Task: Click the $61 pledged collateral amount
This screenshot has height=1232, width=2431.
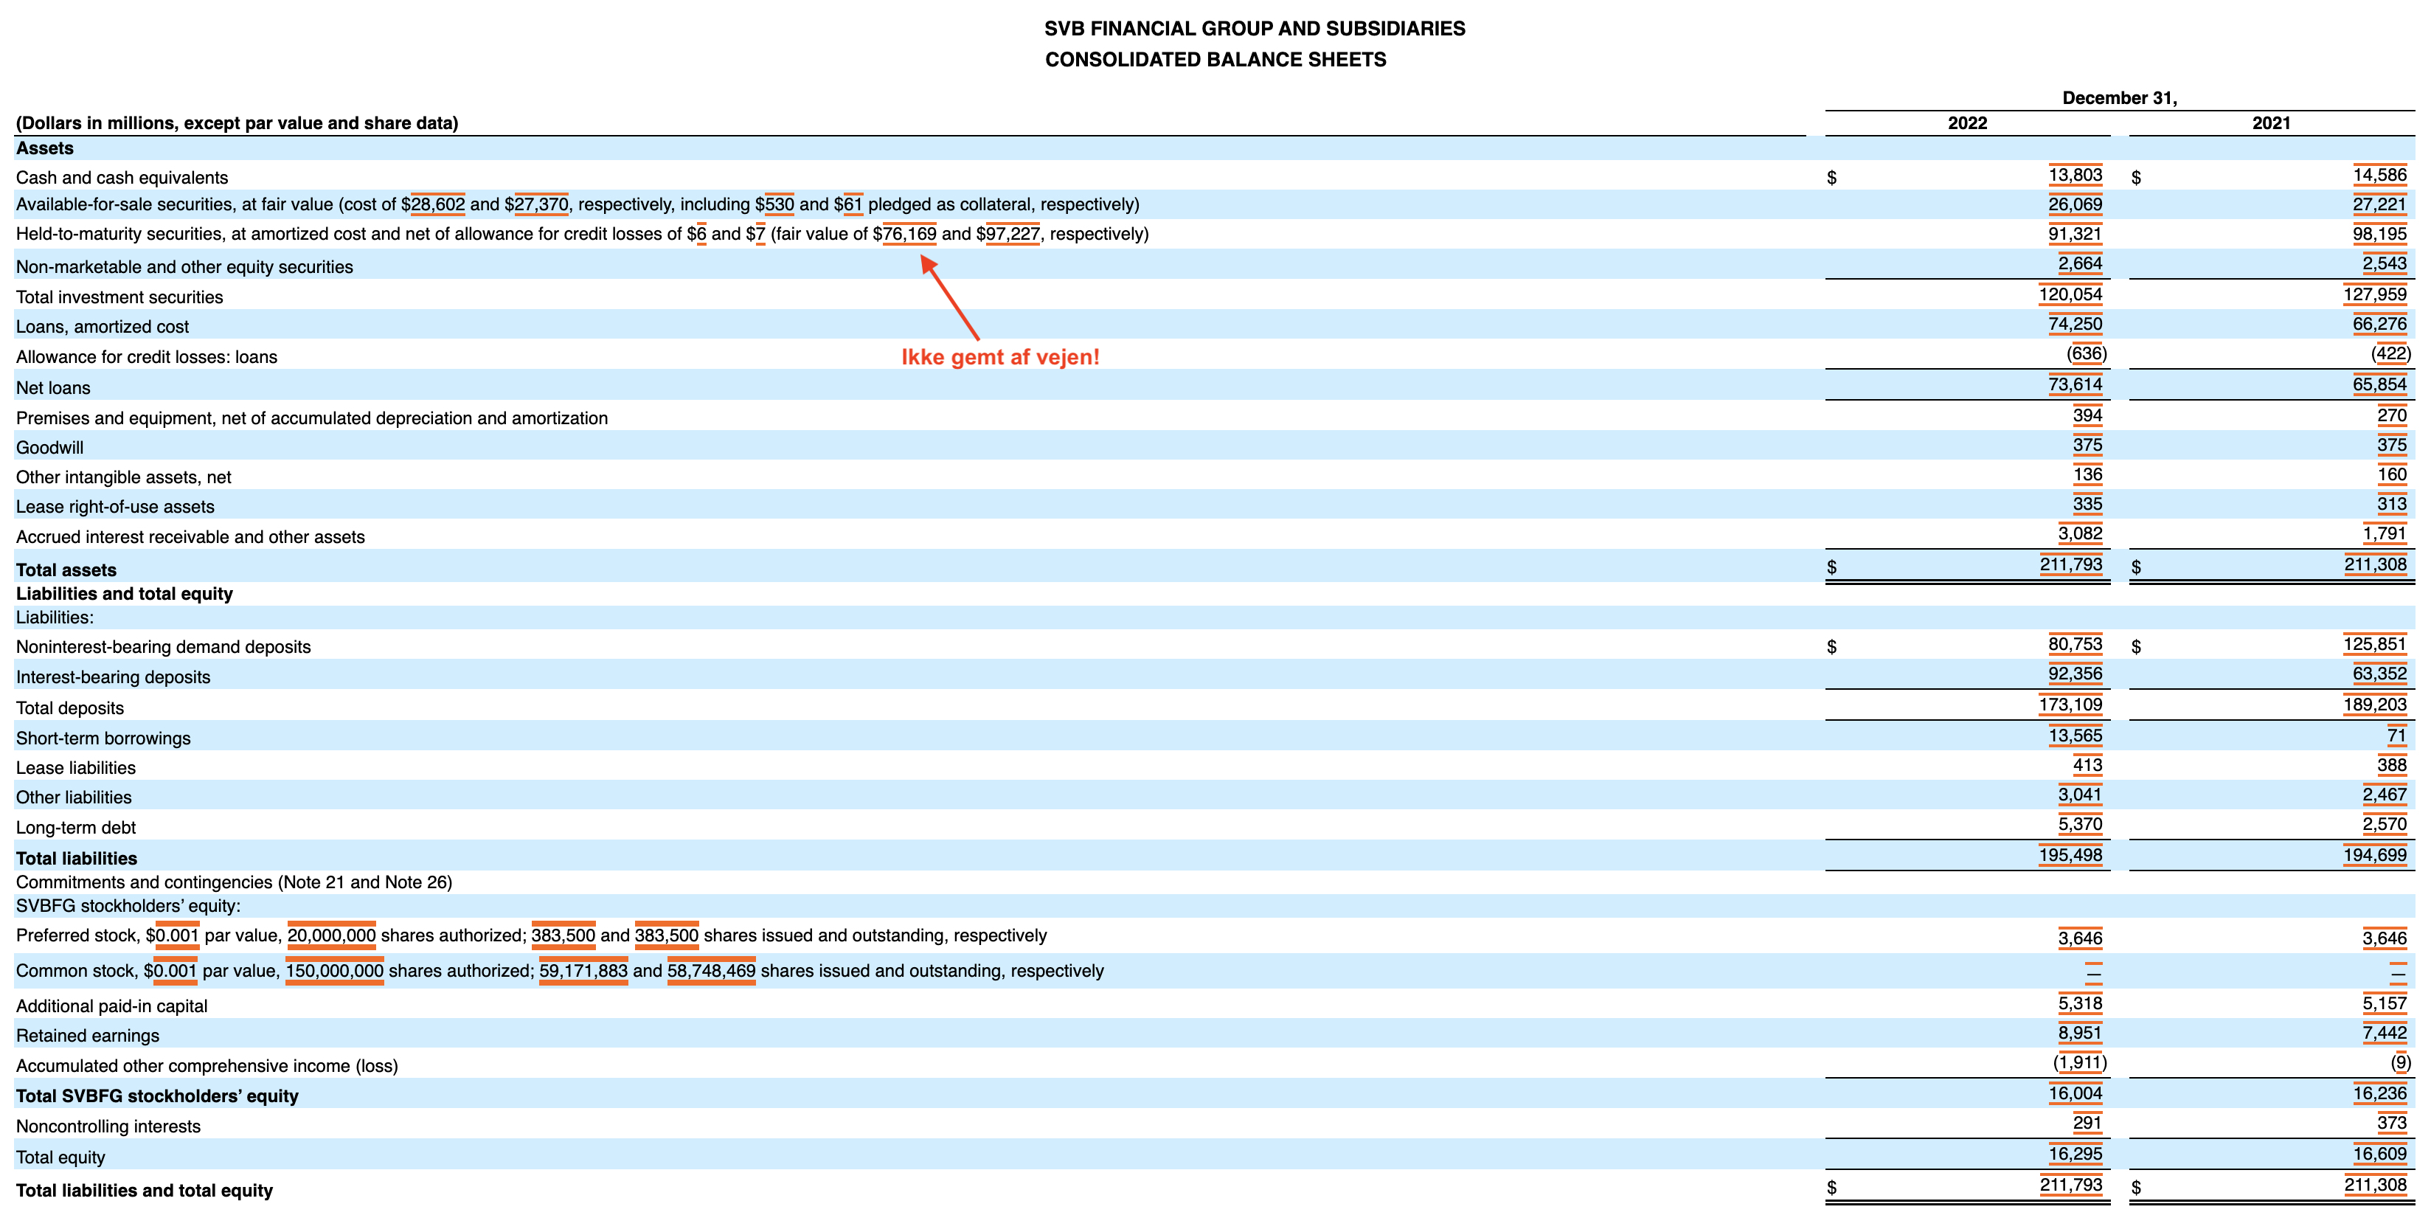Action: pos(853,205)
